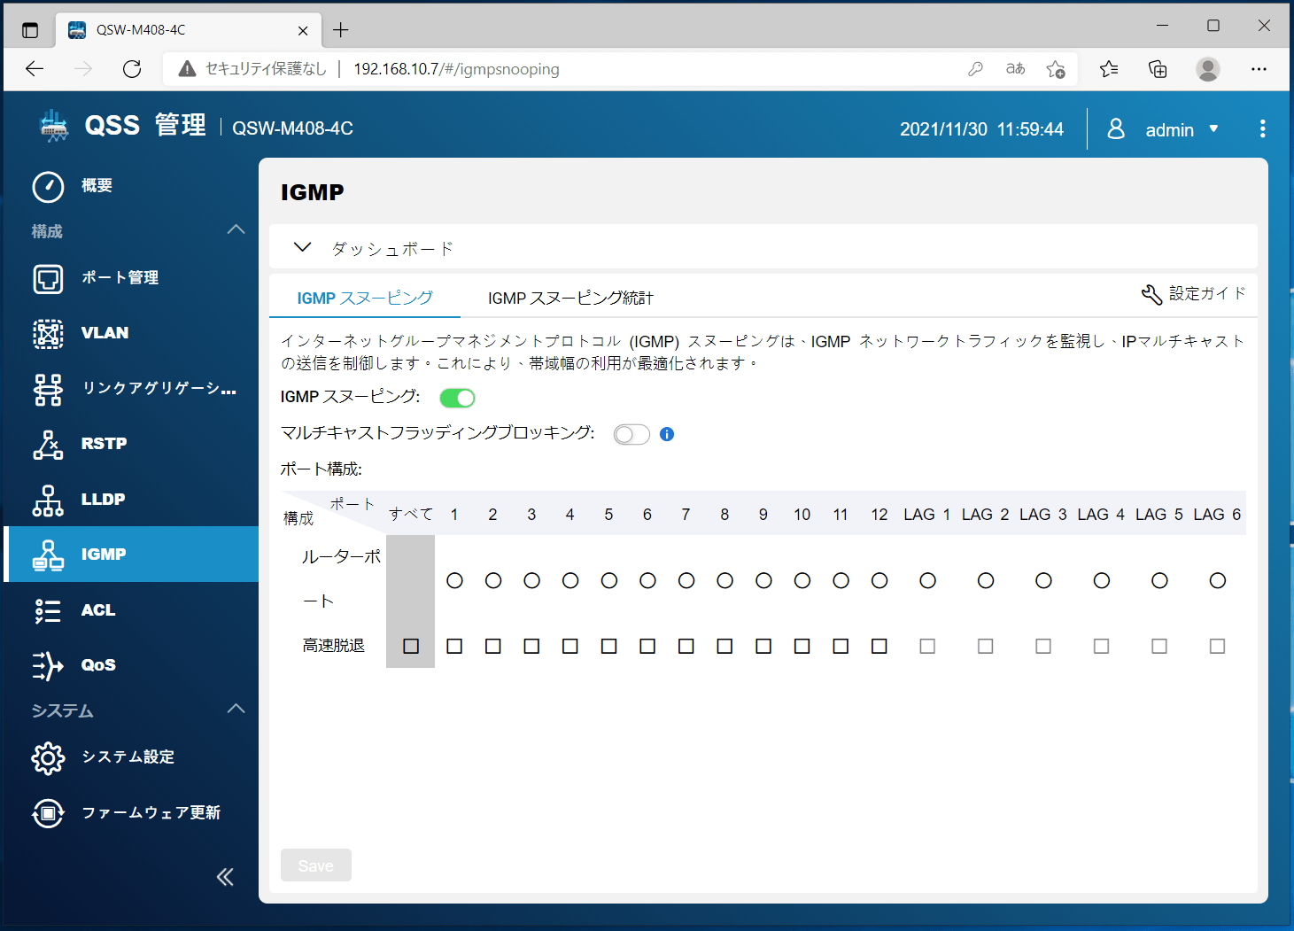The width and height of the screenshot is (1294, 931).
Task: Select the QSW-M408-4C browser tab
Action: (188, 30)
